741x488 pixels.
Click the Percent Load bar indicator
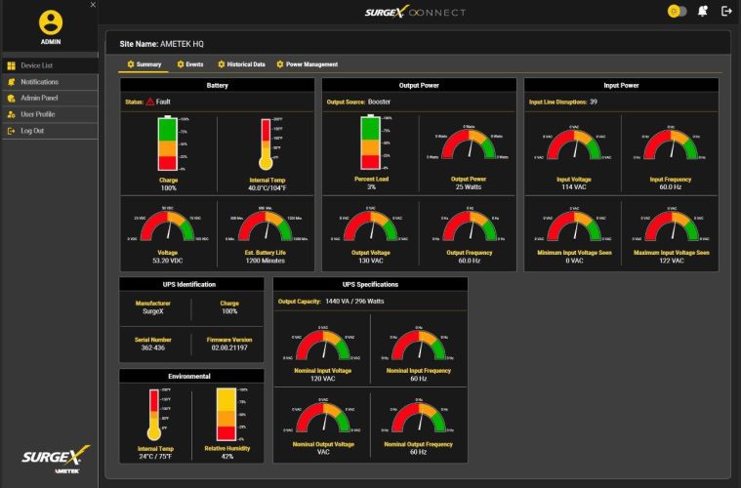tap(371, 142)
